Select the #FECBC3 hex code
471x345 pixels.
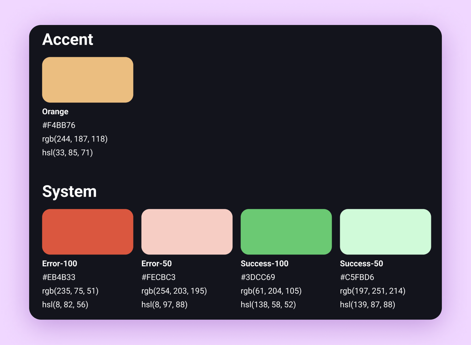158,277
